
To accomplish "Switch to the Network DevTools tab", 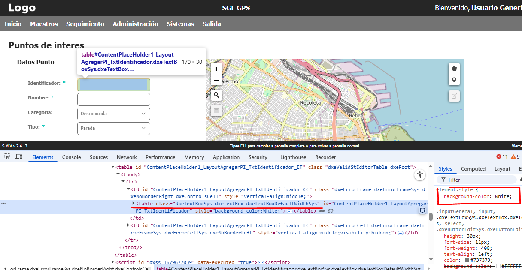I will click(127, 157).
